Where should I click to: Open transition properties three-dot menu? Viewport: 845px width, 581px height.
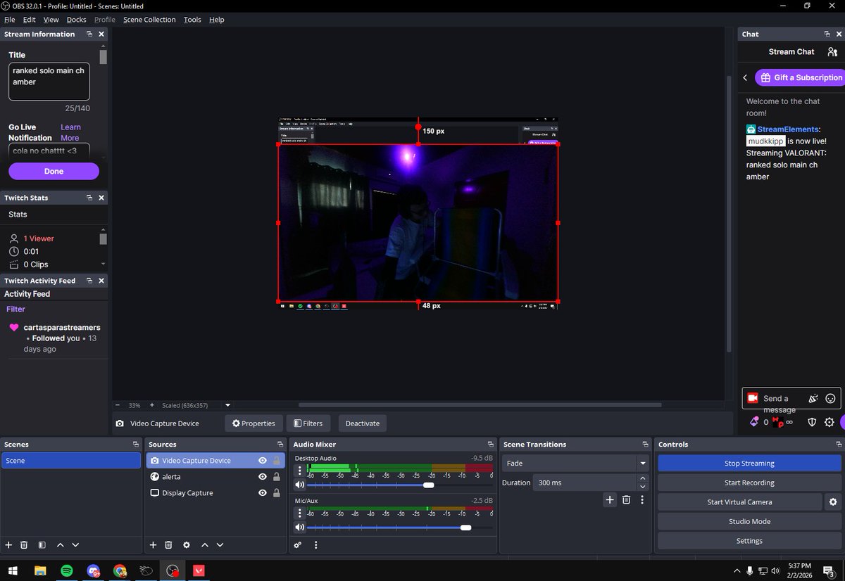(641, 499)
